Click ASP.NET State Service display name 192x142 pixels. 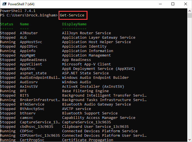point(85,73)
